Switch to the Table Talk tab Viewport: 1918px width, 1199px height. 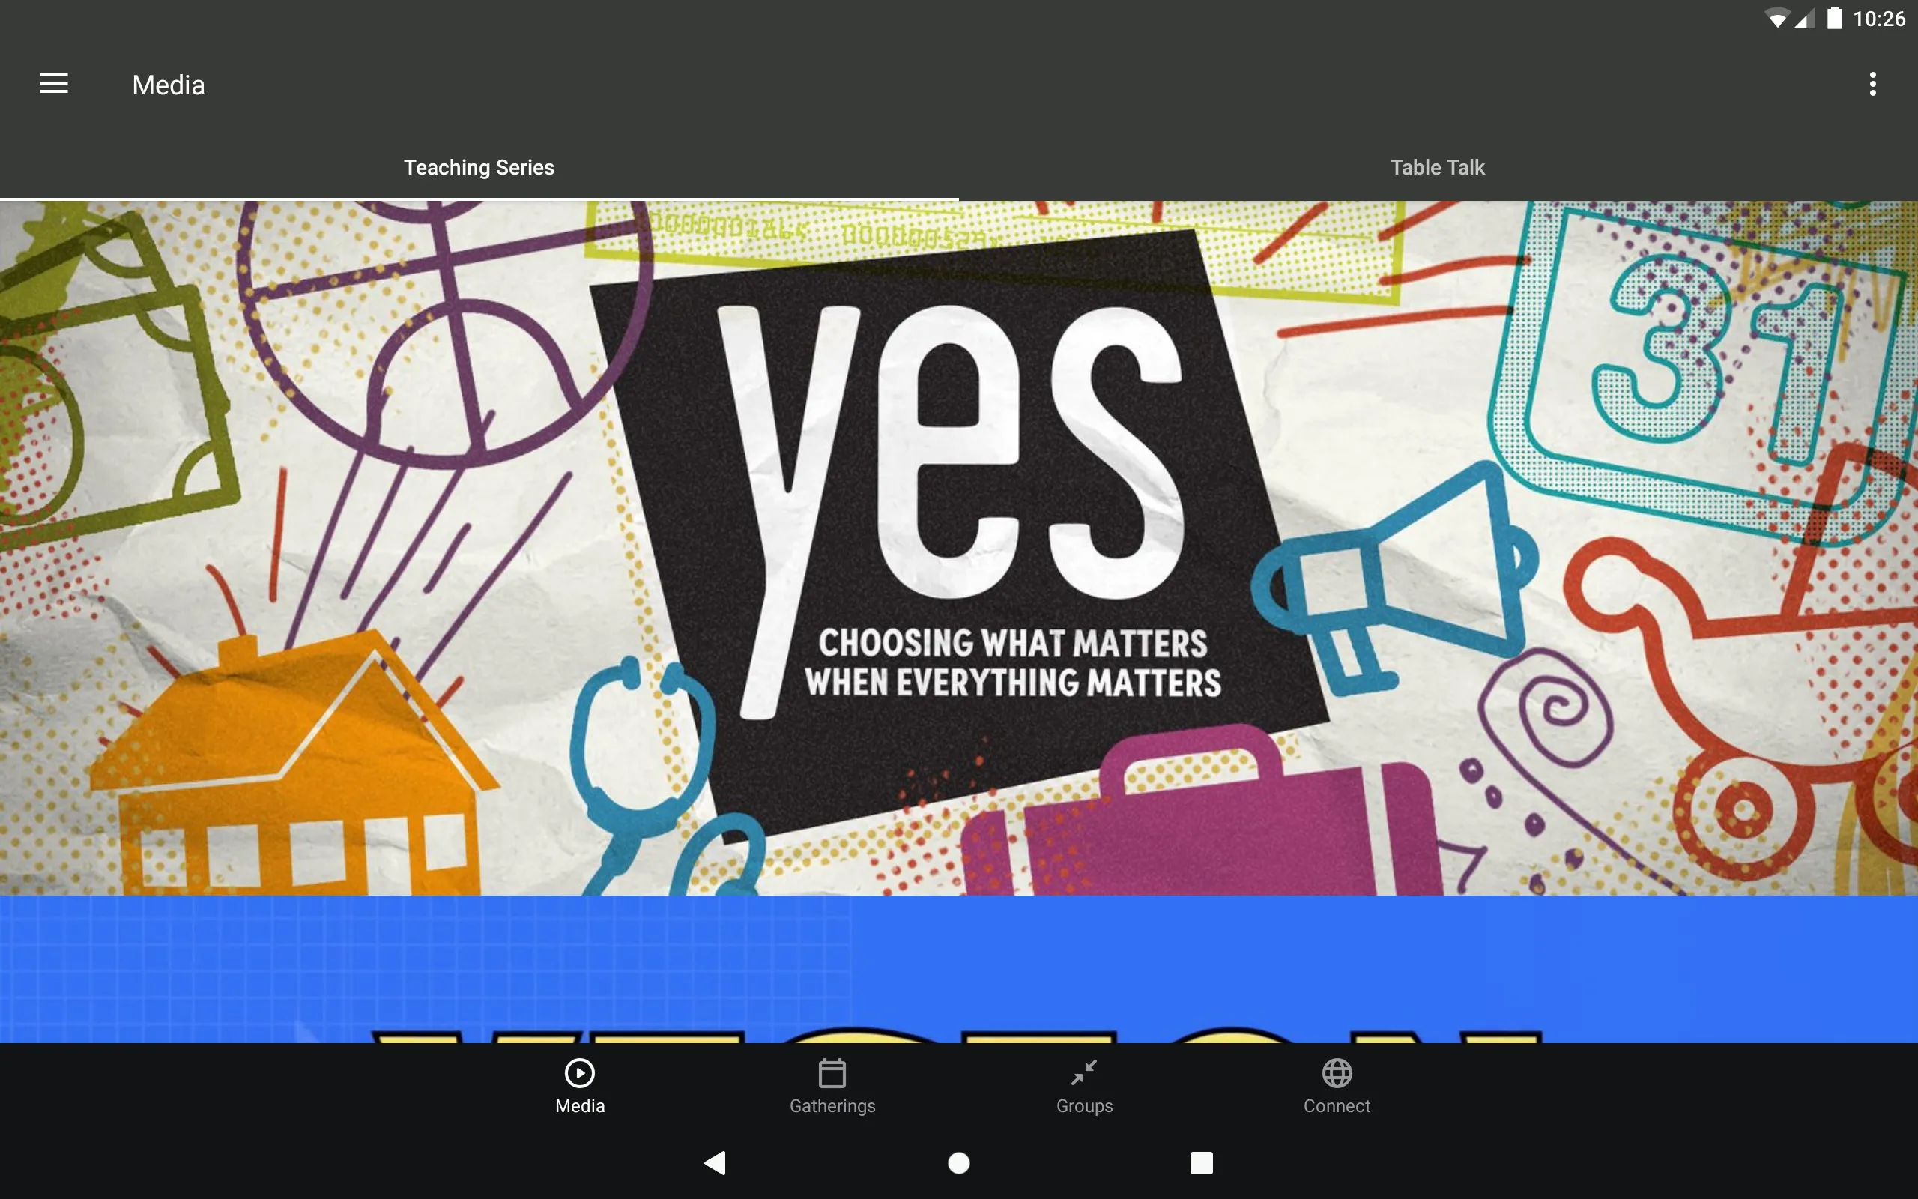[1438, 166]
